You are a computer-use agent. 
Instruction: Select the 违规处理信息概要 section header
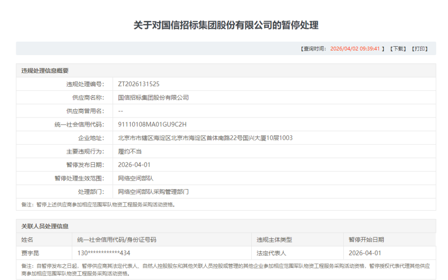[45, 71]
